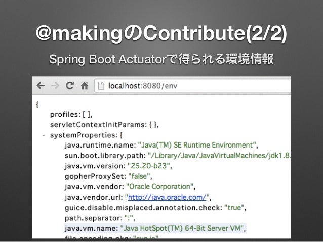Click the "Java HotSpot(TM) 64-Bit Server VM" value
Image resolution: width=323 pixels, height=242 pixels.
click(182, 228)
